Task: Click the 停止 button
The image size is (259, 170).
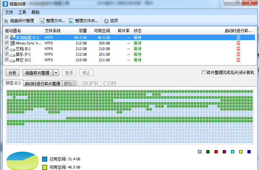Action: coord(86,73)
